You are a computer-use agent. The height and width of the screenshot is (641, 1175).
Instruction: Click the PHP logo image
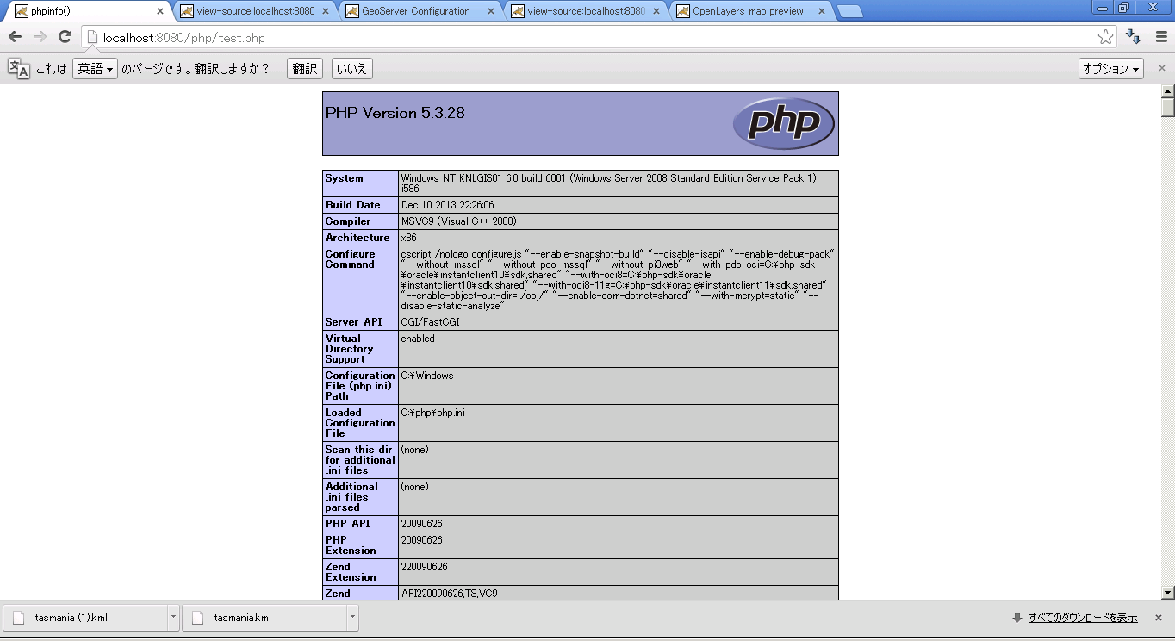tap(783, 123)
